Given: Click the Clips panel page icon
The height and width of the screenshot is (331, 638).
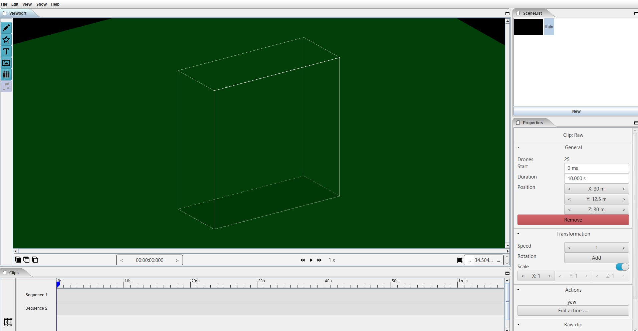Looking at the screenshot, I should coord(4,273).
